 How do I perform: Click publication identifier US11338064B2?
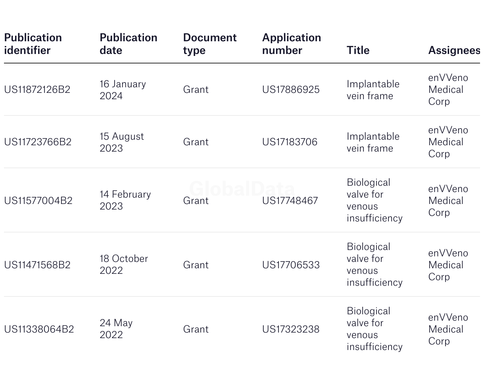[x=39, y=329]
